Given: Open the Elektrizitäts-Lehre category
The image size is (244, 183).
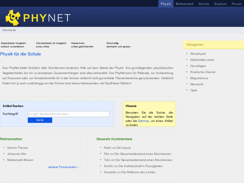Looking at the screenshot, I should (202, 60).
